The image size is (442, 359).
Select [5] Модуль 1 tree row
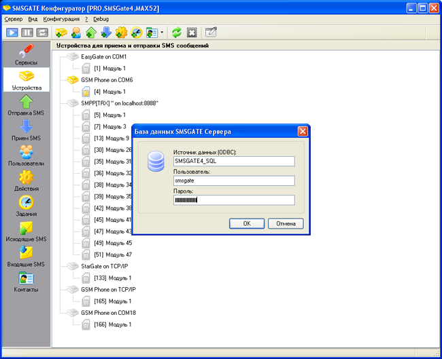tap(109, 115)
